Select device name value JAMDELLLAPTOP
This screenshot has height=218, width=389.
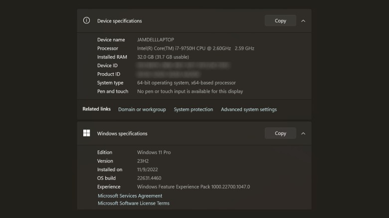(x=156, y=40)
